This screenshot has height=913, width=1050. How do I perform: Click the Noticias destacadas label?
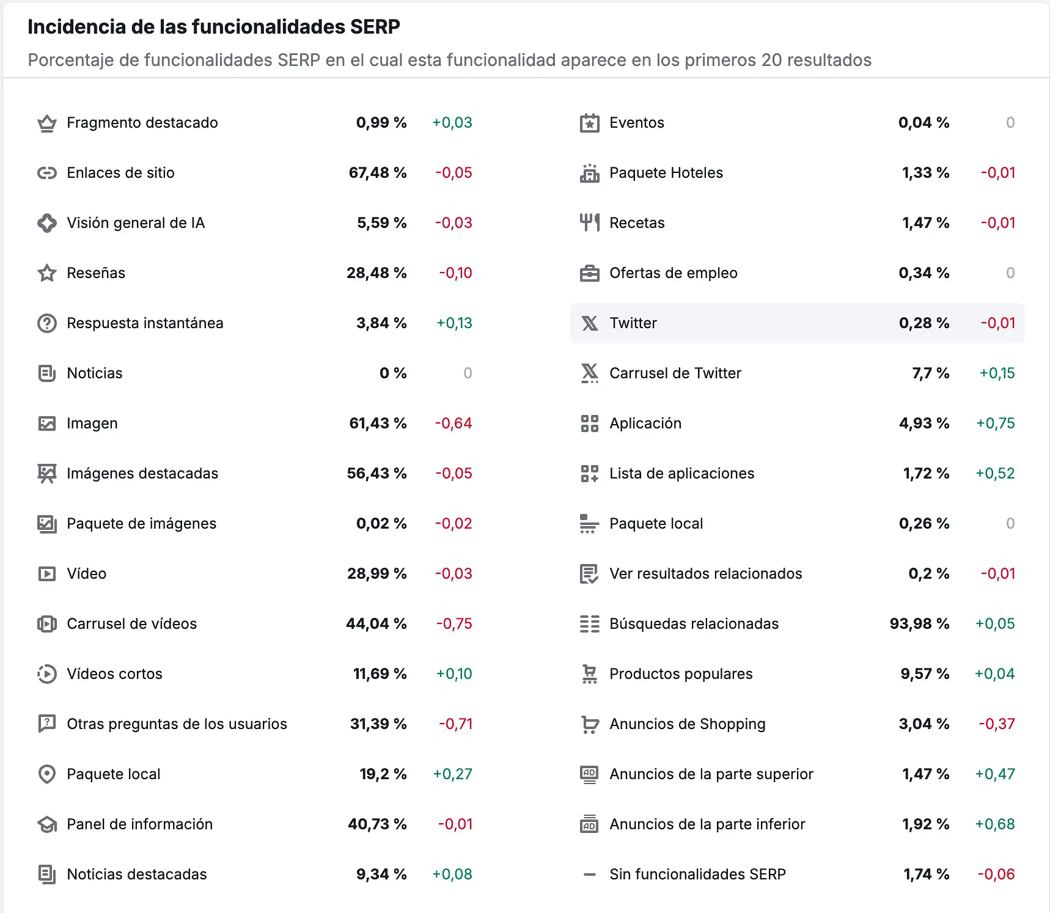click(x=137, y=874)
